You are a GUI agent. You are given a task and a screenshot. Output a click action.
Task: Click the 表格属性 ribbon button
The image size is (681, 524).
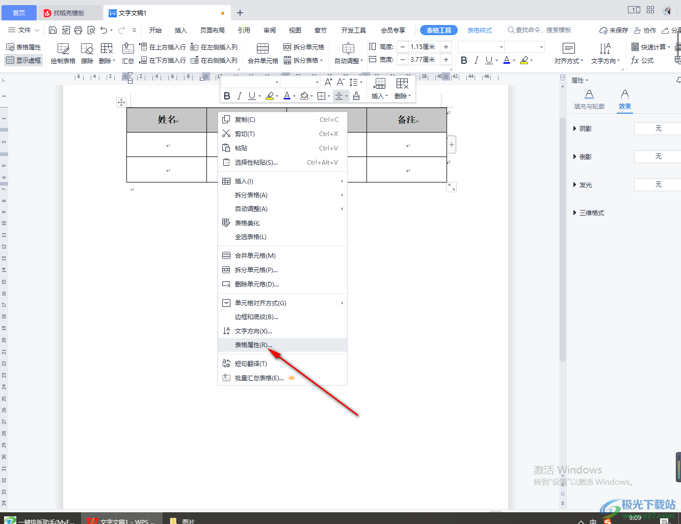pyautogui.click(x=23, y=47)
